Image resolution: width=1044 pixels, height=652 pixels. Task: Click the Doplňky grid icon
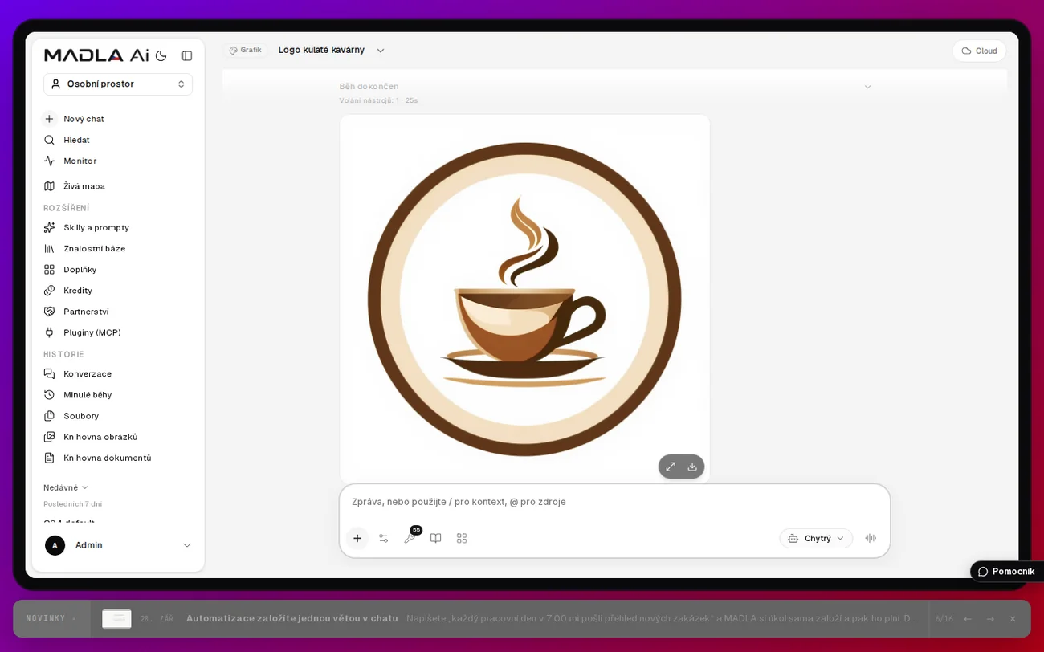(x=49, y=270)
